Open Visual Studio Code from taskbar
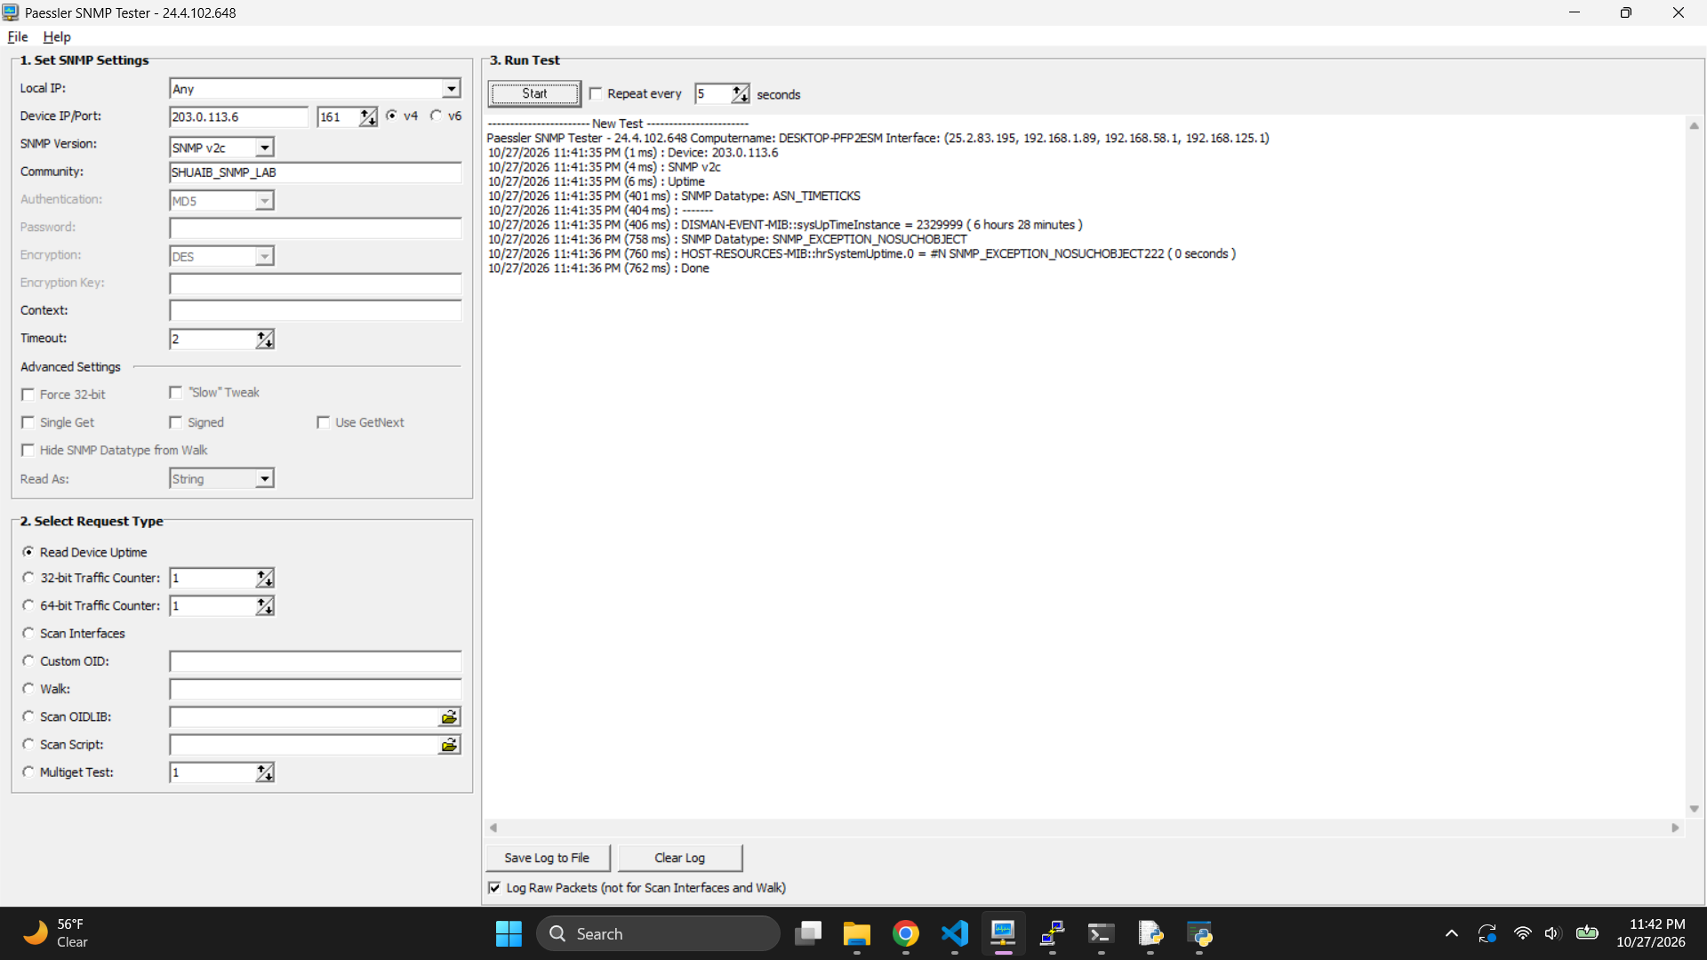The height and width of the screenshot is (960, 1707). tap(954, 933)
